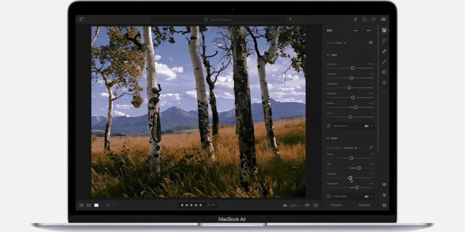Open the Profile Color dropdown
Image resolution: width=465 pixels, height=232 pixels.
(x=341, y=43)
